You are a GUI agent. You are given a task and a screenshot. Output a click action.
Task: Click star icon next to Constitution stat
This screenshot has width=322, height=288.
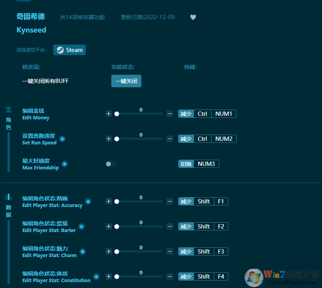96,277
